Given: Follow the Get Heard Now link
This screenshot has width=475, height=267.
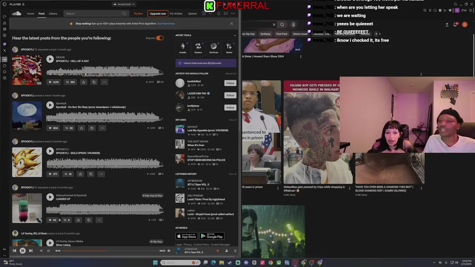Looking at the screenshot, I should [x=166, y=24].
